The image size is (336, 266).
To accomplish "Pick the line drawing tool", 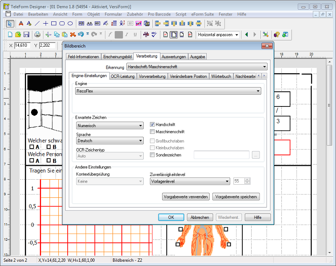I will tap(37, 24).
